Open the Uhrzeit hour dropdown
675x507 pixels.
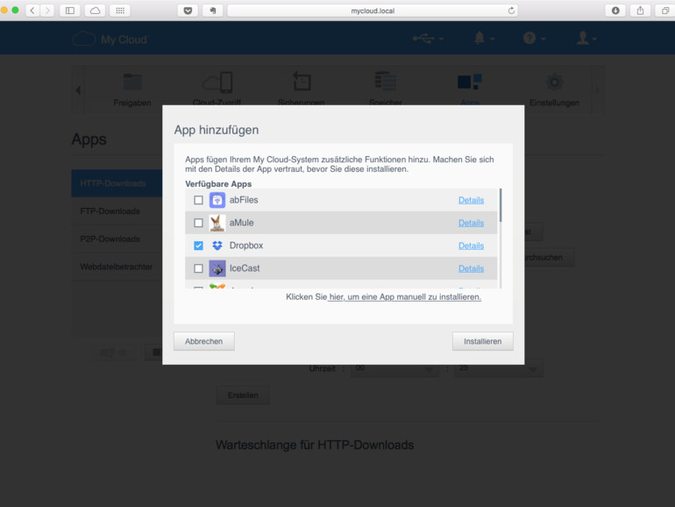pos(394,368)
